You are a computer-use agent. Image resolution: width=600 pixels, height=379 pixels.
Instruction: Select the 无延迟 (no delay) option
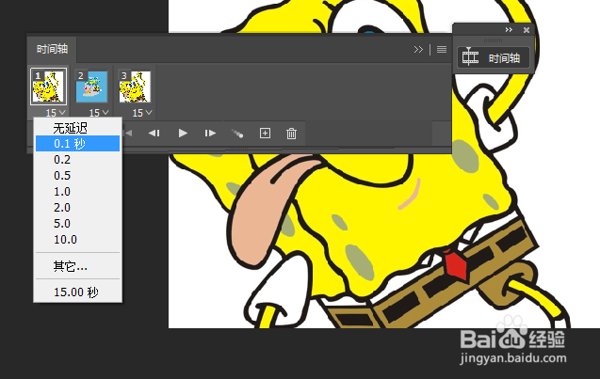tap(77, 128)
